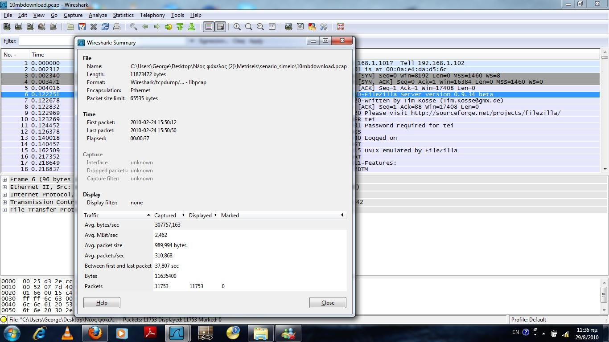Open Internet Explorer from the taskbar
This screenshot has width=609, height=342.
tap(39, 333)
